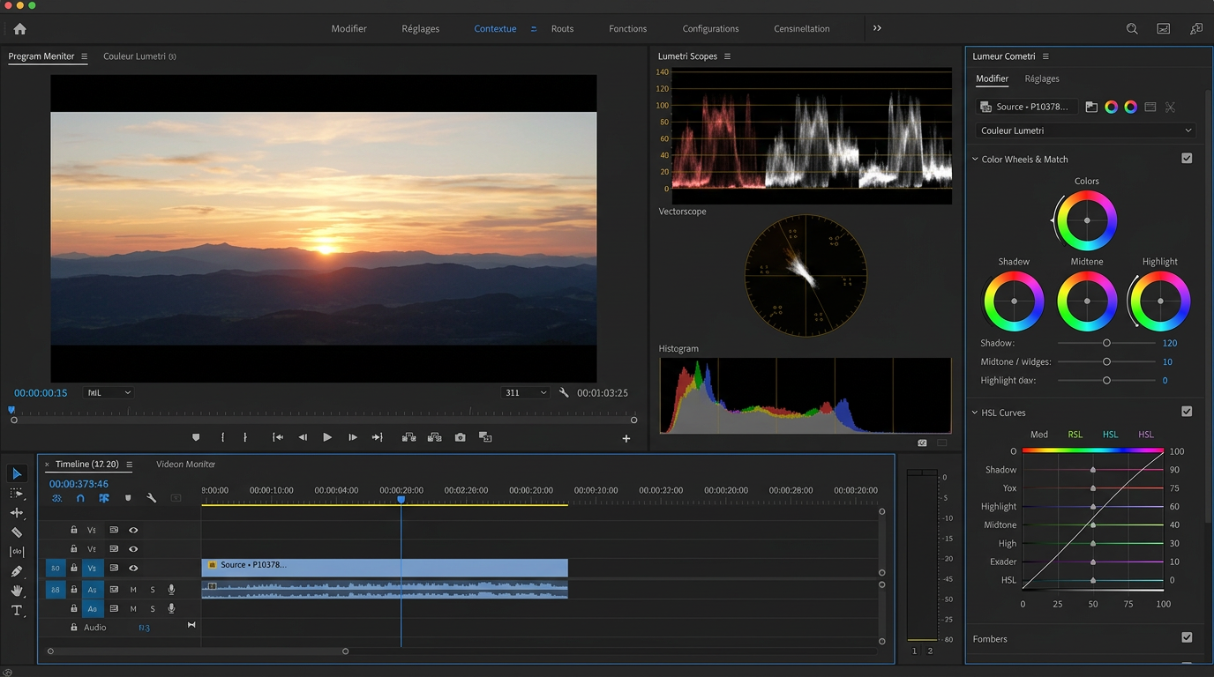Click the Shadow slider handle
This screenshot has width=1214, height=677.
click(x=1106, y=343)
